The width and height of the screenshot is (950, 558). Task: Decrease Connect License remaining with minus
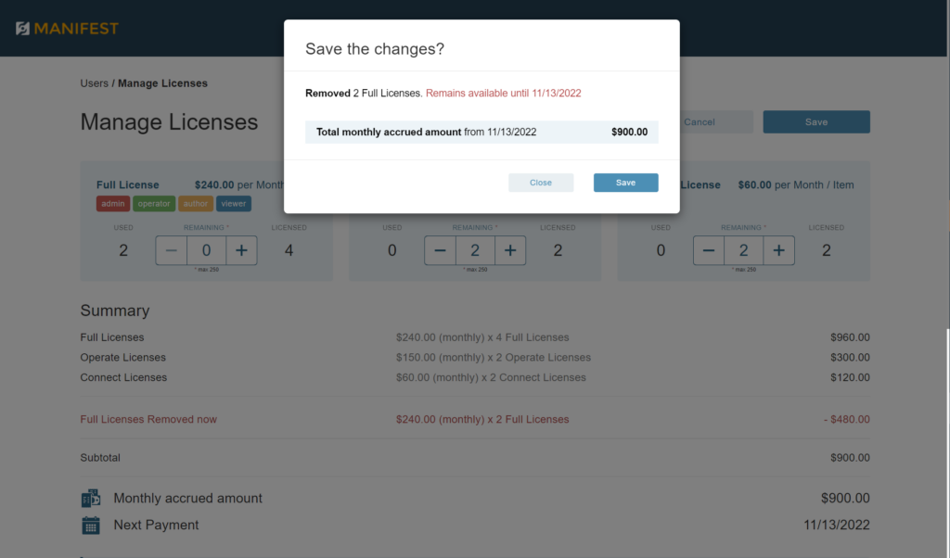(x=708, y=250)
